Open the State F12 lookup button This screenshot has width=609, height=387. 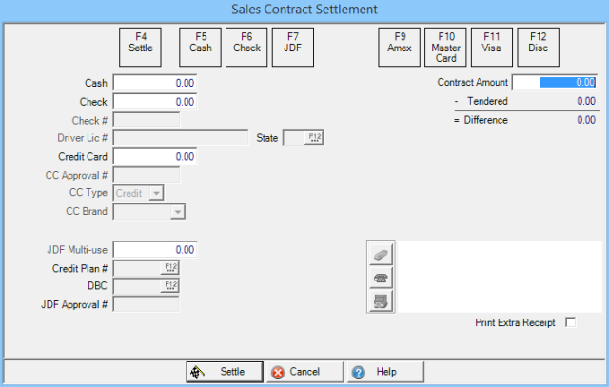pyautogui.click(x=314, y=138)
